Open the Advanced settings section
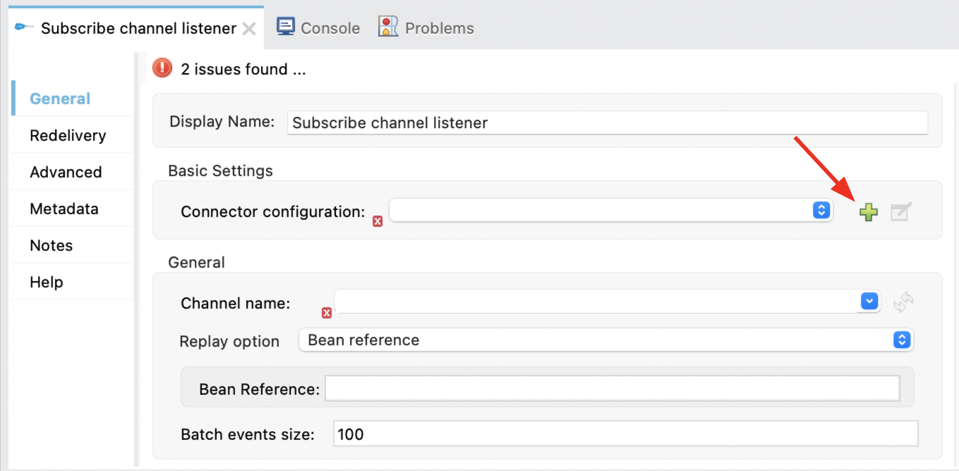The height and width of the screenshot is (471, 959). (66, 172)
